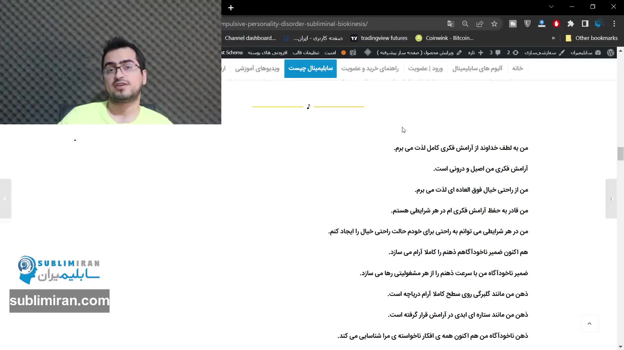
Task: Open Chrome's three-dot menu
Action: pyautogui.click(x=614, y=24)
